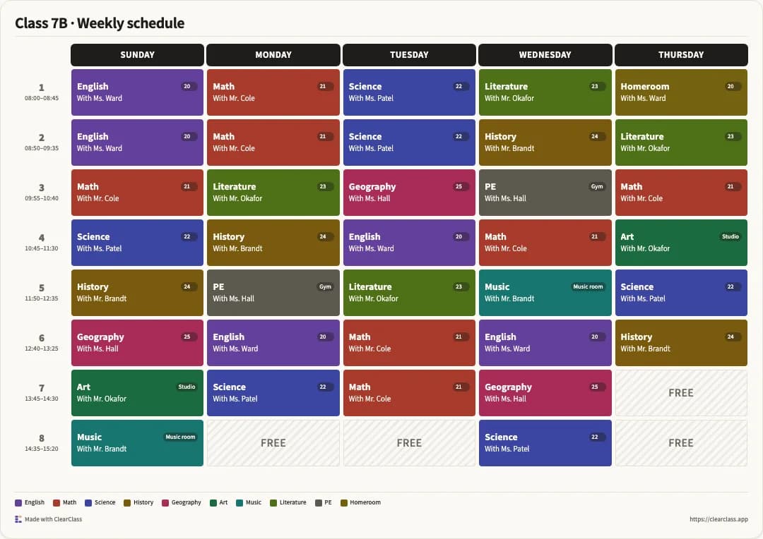Click the ClearClass logo icon in footer

point(18,519)
